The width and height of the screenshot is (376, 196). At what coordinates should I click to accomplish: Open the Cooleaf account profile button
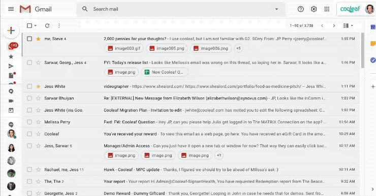[356, 9]
